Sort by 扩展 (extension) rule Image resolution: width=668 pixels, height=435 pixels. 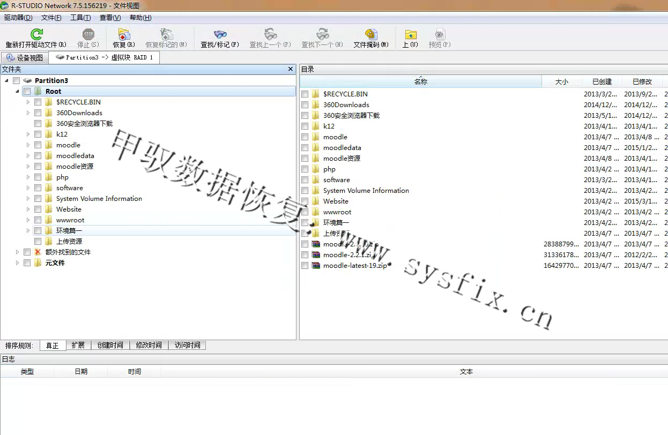click(x=78, y=345)
